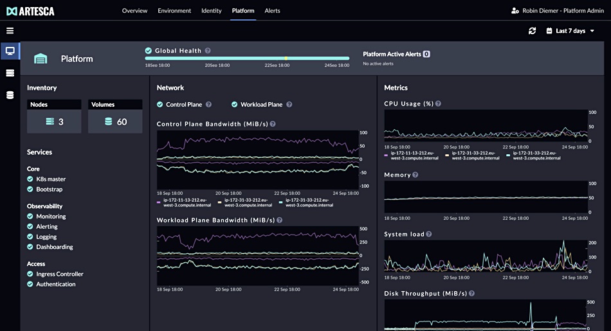Show help for CPU Usage metric

pyautogui.click(x=438, y=103)
